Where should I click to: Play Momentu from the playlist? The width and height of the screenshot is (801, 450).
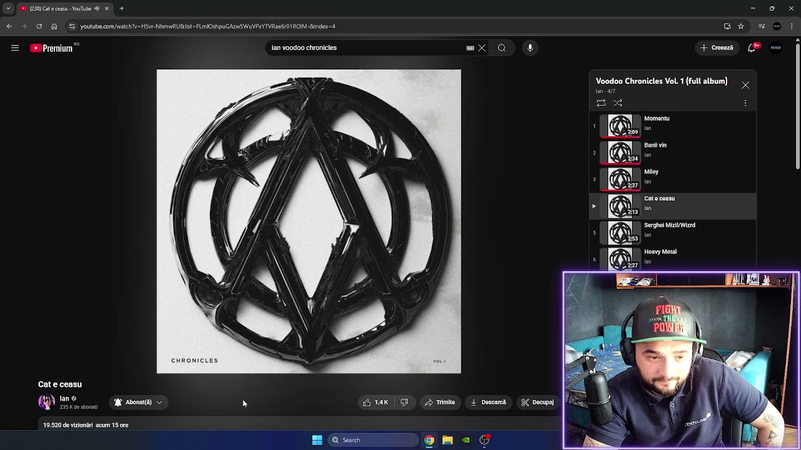pyautogui.click(x=673, y=126)
